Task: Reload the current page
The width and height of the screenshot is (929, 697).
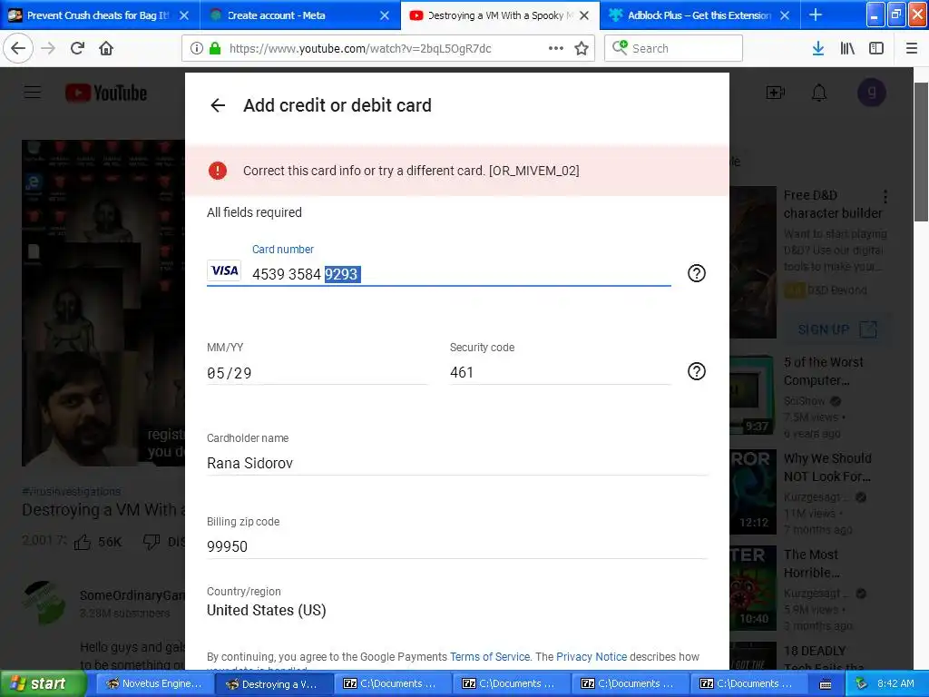Action: tap(78, 48)
